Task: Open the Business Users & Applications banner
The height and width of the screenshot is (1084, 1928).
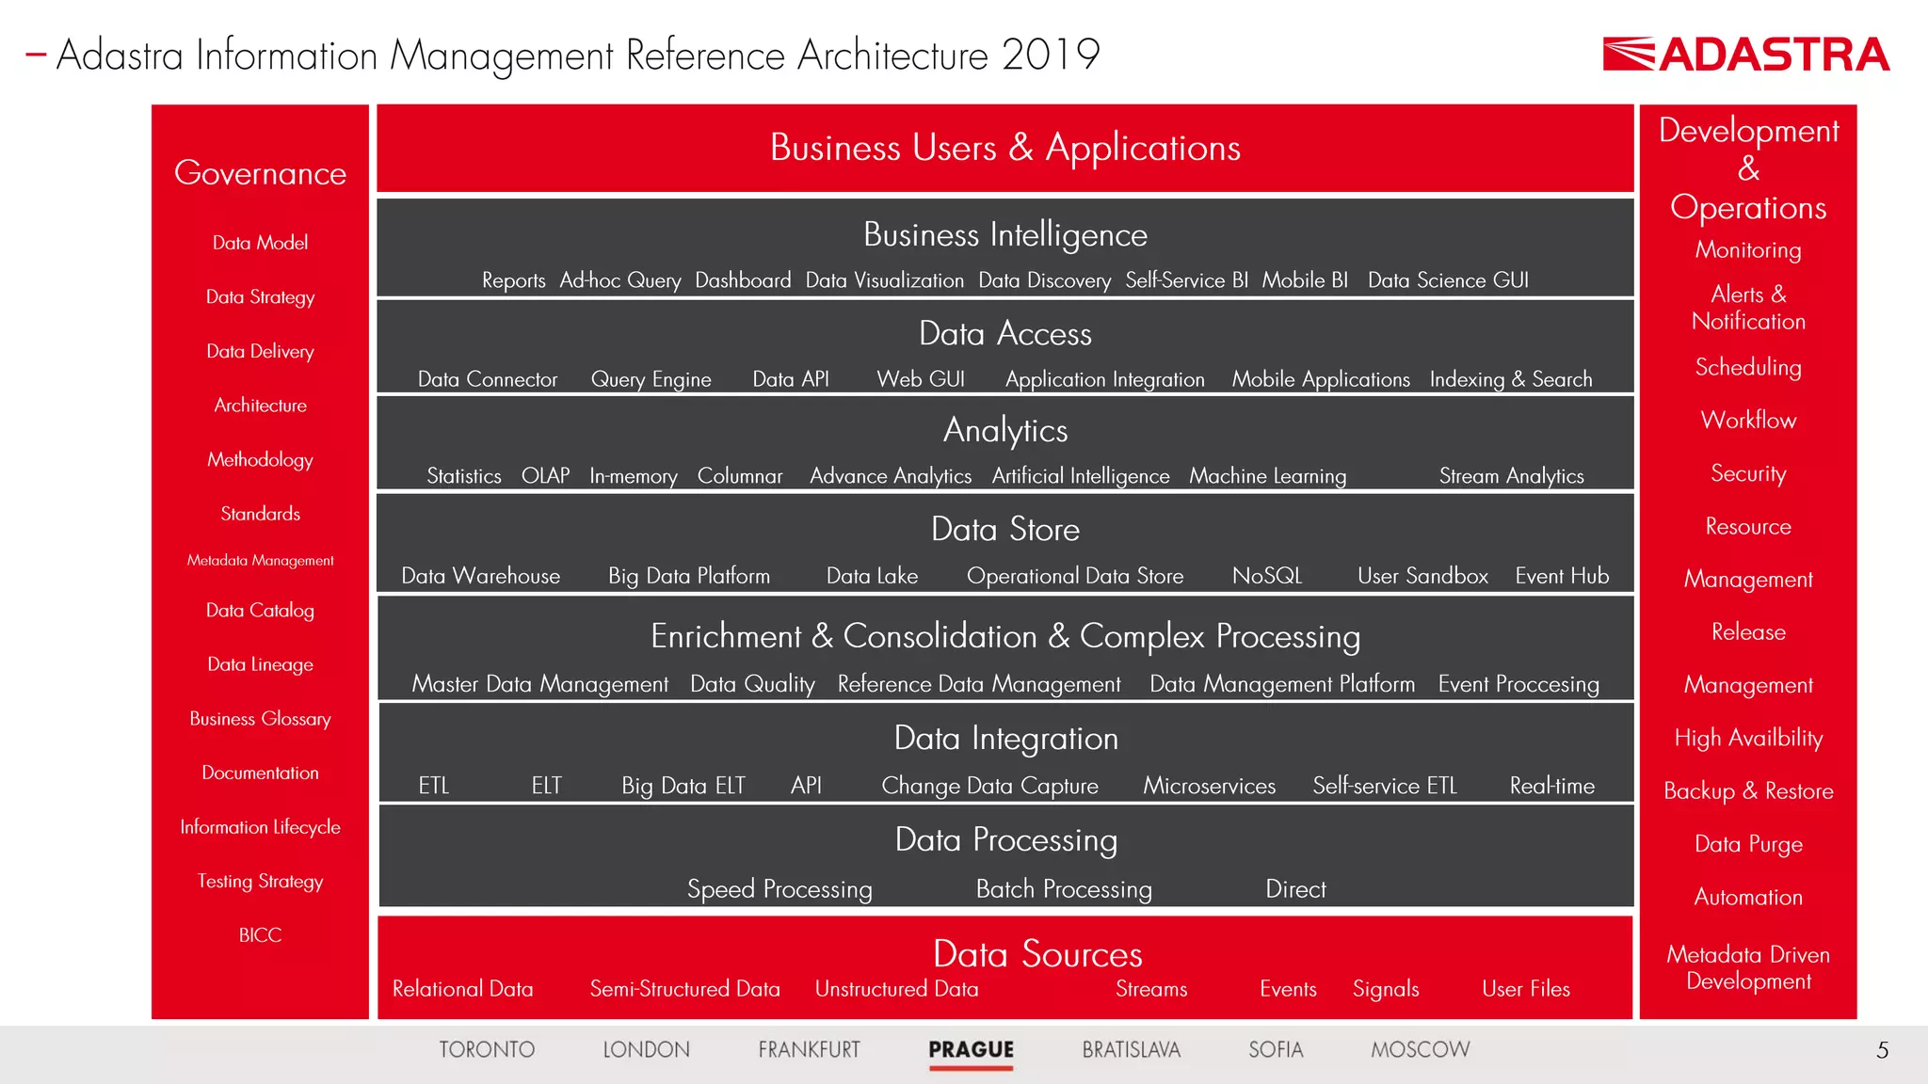Action: click(x=1004, y=148)
